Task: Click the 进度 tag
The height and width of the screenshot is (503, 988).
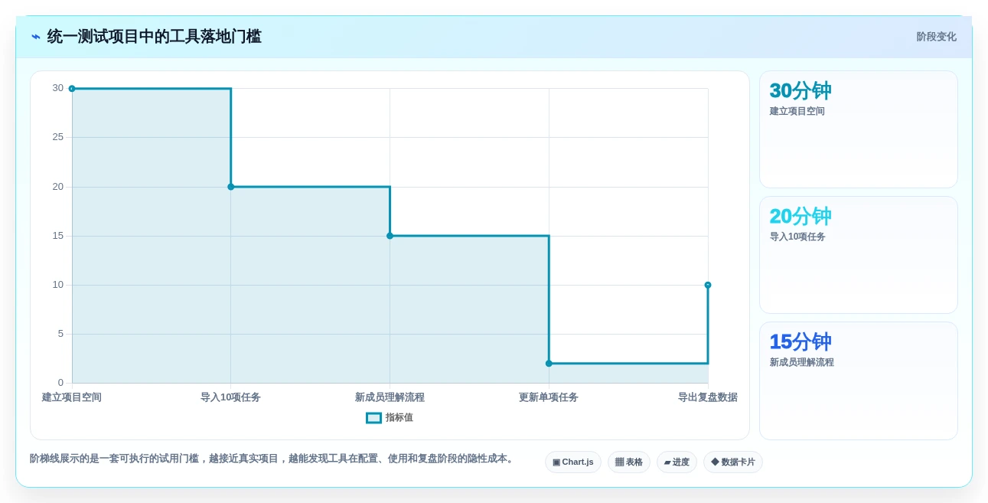Action: point(677,462)
